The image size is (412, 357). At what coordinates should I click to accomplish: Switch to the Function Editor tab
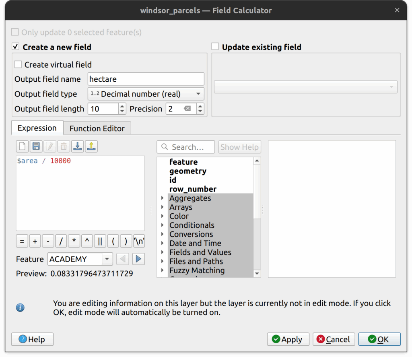97,128
